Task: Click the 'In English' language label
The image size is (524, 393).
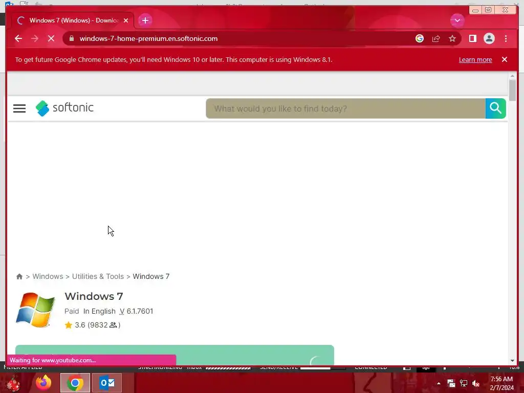Action: point(99,311)
